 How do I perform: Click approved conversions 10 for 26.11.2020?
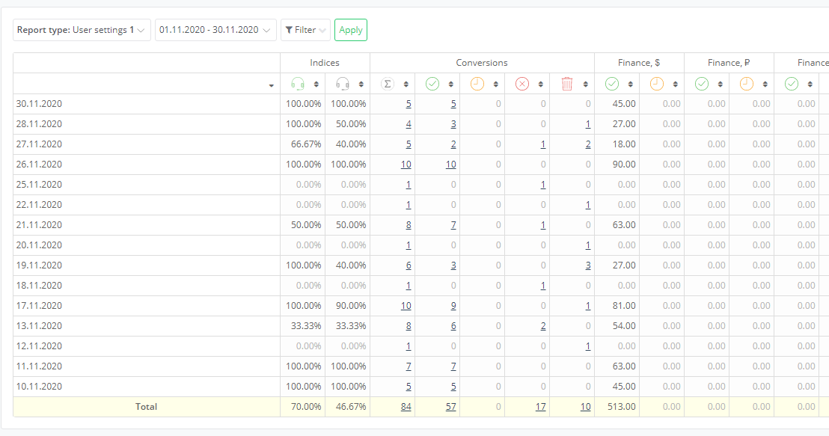point(450,165)
